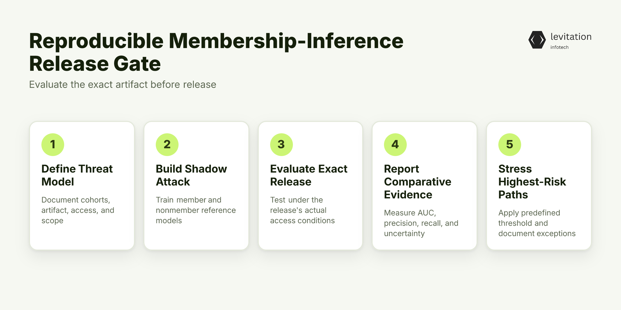Click the 'levitation' brand name text

(x=571, y=37)
